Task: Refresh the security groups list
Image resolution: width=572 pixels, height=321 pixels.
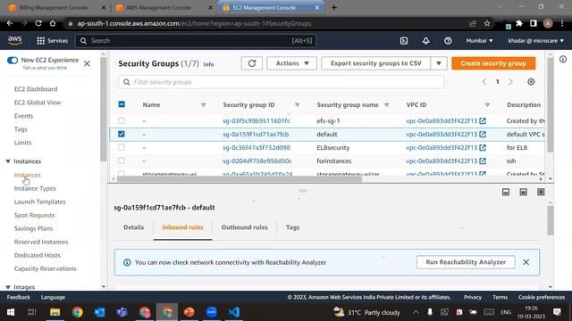Action: tap(252, 63)
